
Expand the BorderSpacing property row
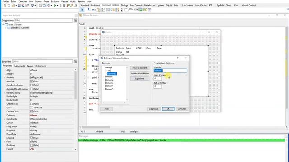[4, 93]
